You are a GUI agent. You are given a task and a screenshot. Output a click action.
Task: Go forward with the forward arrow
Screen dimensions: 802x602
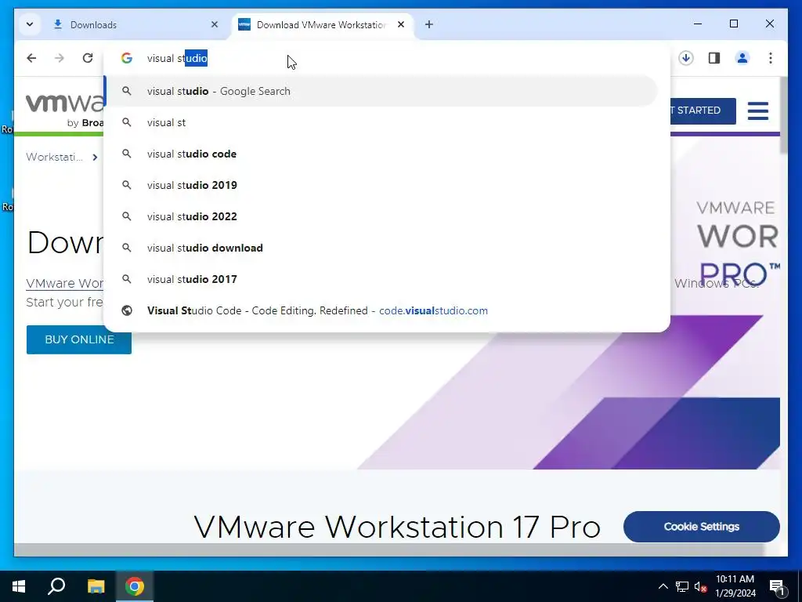coord(60,58)
